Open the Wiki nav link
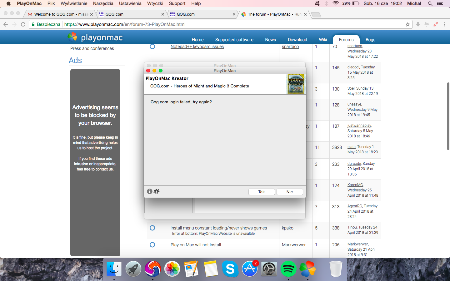The width and height of the screenshot is (450, 281). tap(323, 40)
